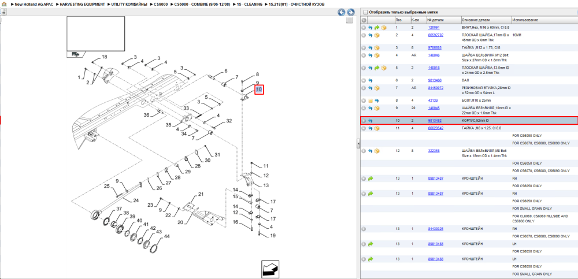The height and width of the screenshot is (279, 578).
Task: Click the 'Описание детали' column header
Action: click(486, 20)
